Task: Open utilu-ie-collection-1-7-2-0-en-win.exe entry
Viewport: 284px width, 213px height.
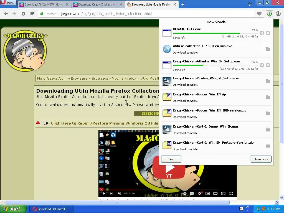Action: [202, 46]
